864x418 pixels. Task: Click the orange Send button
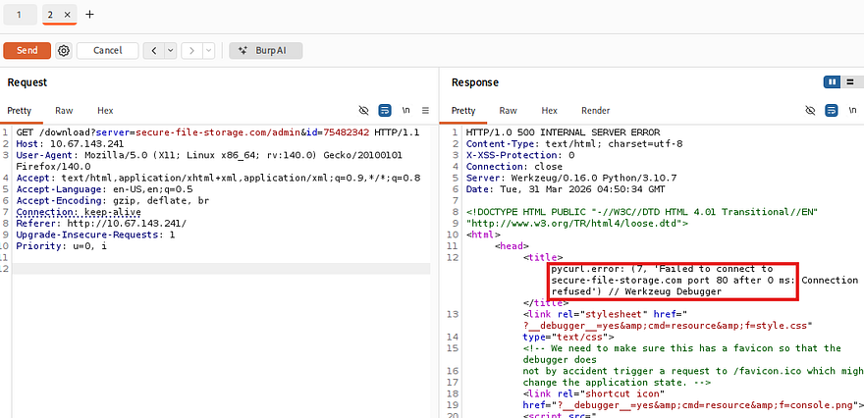(x=27, y=50)
